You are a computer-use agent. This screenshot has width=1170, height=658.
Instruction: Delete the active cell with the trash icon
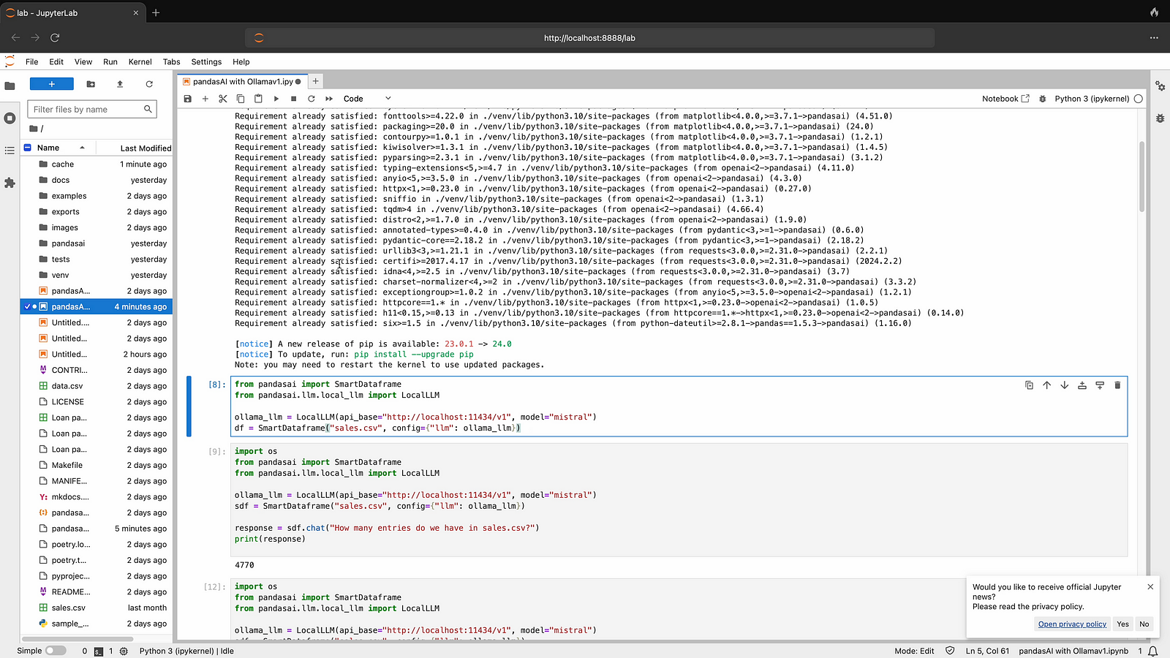[x=1117, y=385]
